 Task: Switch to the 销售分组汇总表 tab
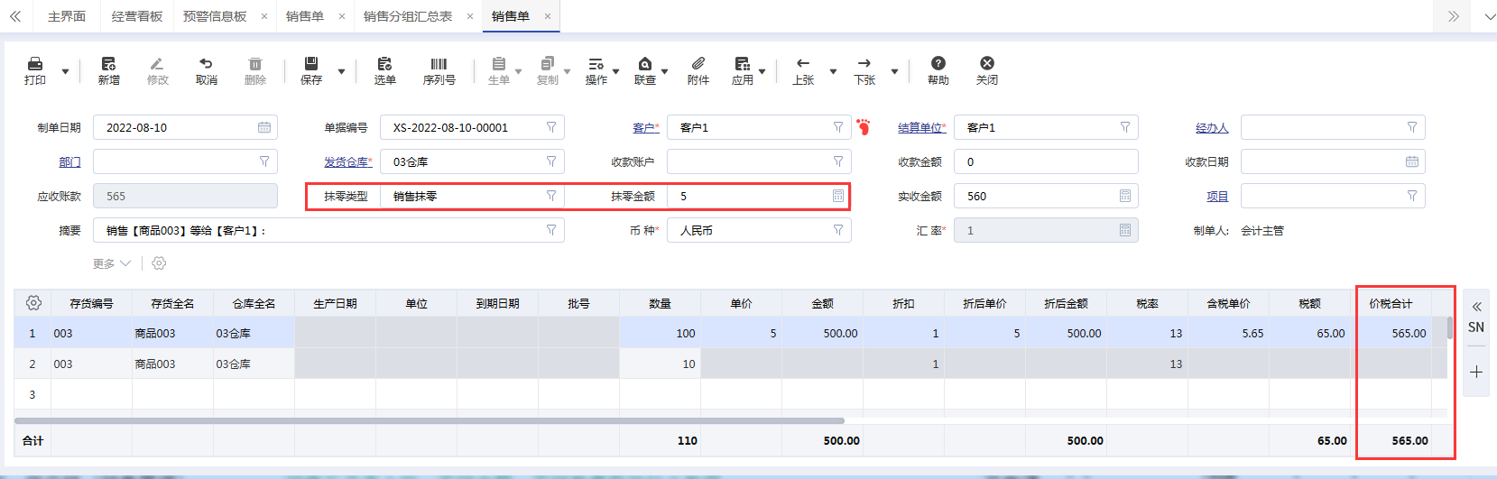[407, 16]
